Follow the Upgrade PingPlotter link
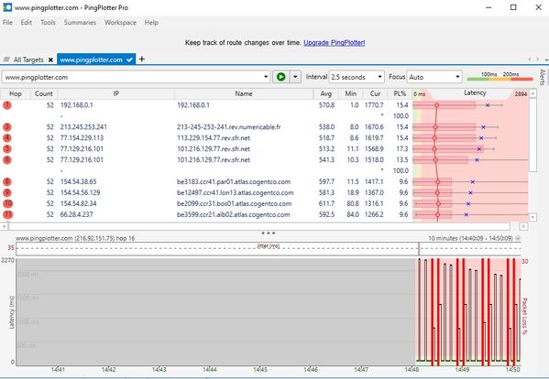This screenshot has height=379, width=549. 334,43
